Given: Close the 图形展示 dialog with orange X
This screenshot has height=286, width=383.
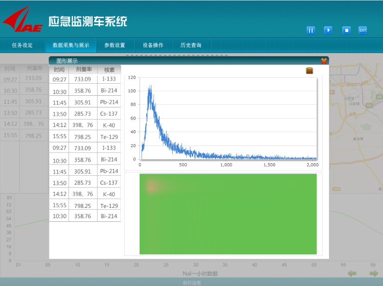Looking at the screenshot, I should [324, 60].
